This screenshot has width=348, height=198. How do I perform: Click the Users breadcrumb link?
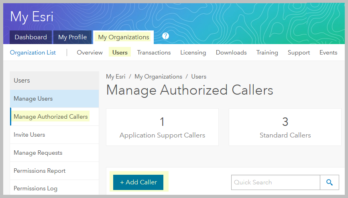click(199, 77)
